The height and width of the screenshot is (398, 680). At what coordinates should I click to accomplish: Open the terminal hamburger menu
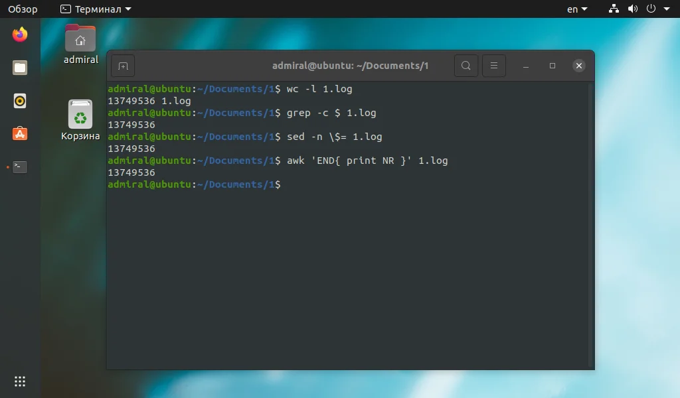(493, 65)
